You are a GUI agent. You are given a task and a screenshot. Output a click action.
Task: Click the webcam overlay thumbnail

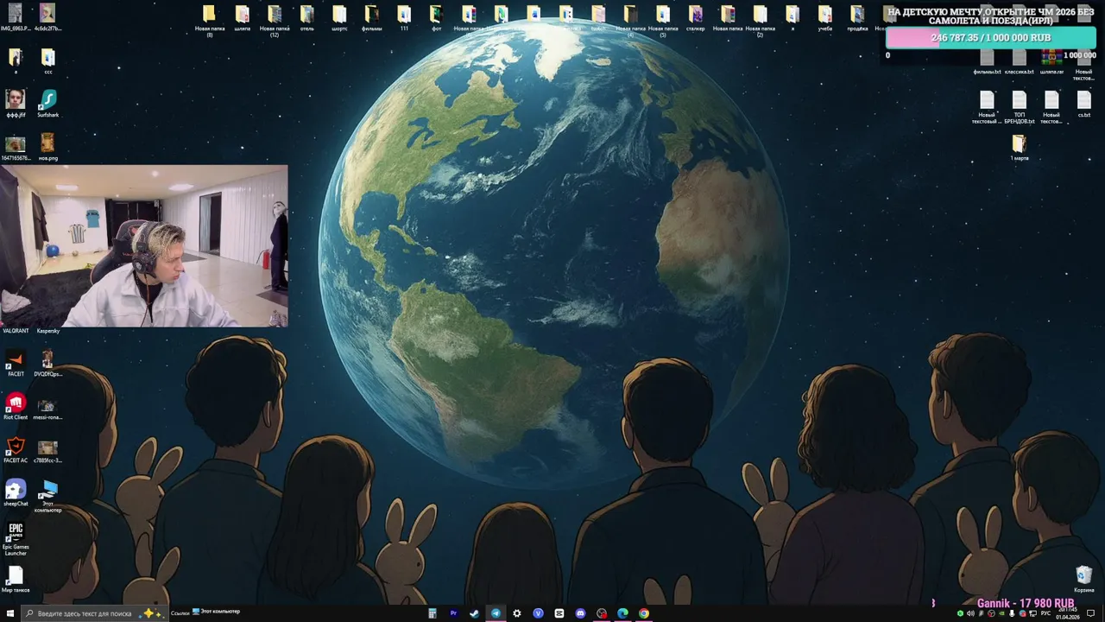(x=144, y=246)
